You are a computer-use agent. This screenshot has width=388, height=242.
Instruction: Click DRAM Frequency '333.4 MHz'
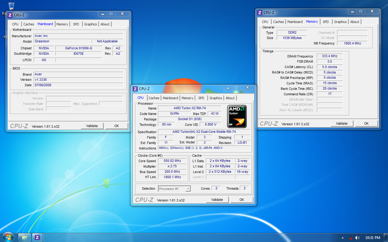(x=330, y=56)
